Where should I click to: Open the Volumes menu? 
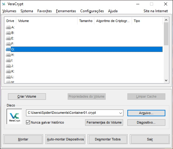9,11
